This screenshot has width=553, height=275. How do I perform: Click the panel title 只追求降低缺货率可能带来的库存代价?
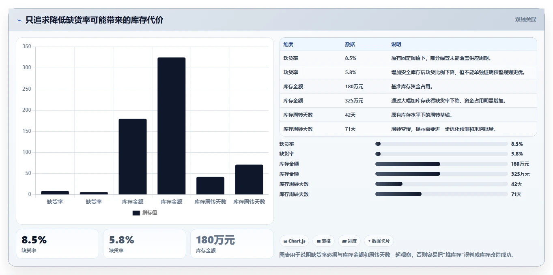tap(94, 20)
